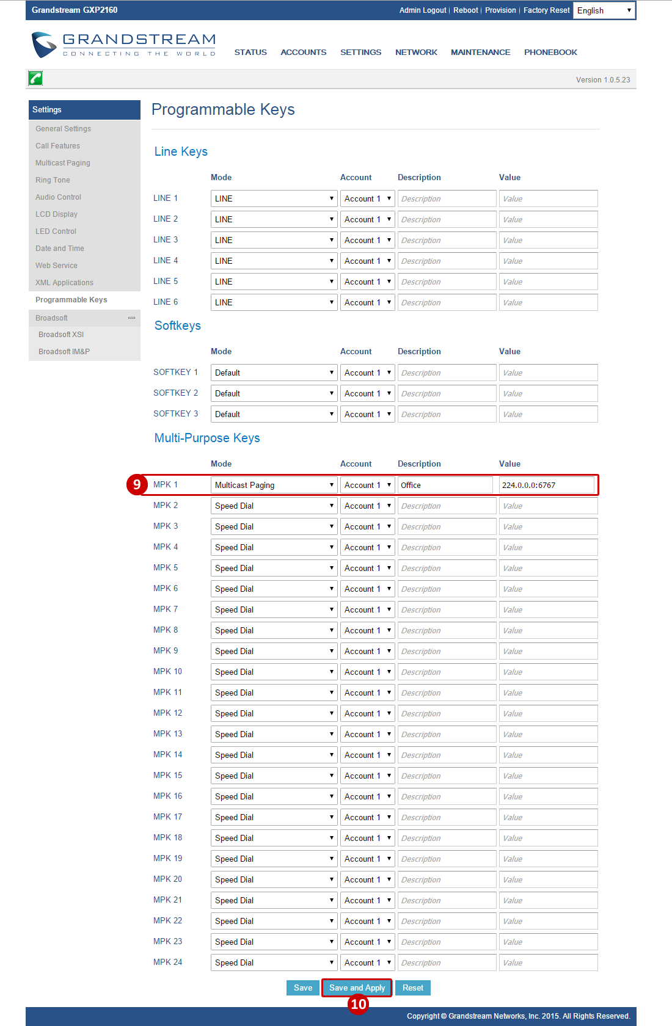The image size is (672, 1026).
Task: Click MPK 12 Value field
Action: (549, 713)
